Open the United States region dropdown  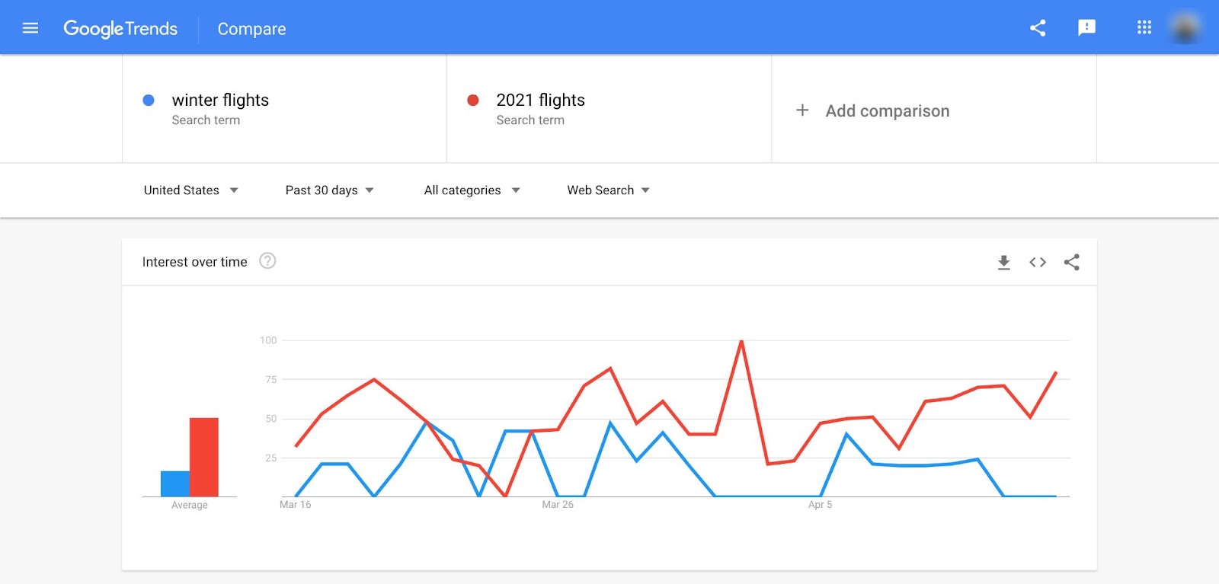(x=190, y=190)
